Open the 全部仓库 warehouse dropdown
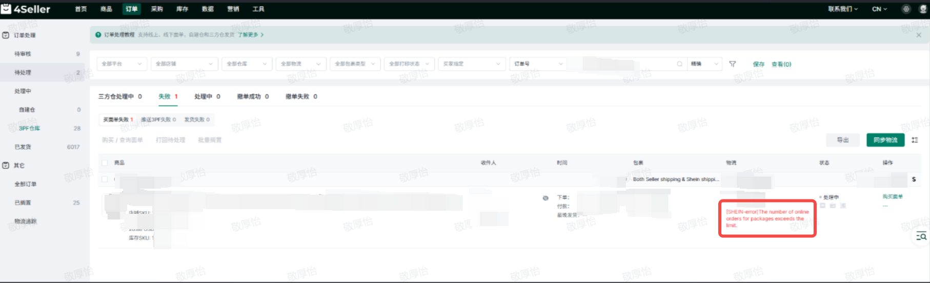Image resolution: width=930 pixels, height=283 pixels. tap(247, 64)
